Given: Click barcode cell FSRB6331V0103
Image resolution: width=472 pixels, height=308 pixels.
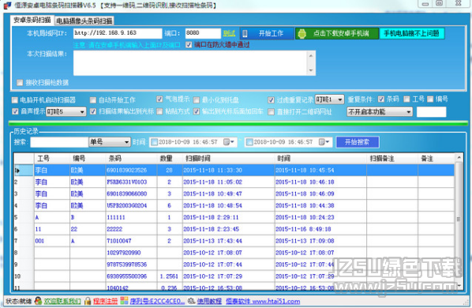Looking at the screenshot, I should [131, 182].
